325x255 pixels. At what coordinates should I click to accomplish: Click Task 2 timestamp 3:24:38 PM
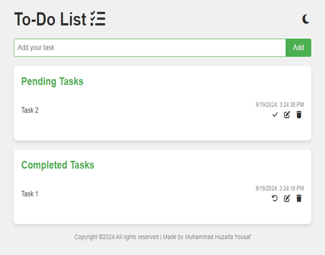tap(279, 105)
